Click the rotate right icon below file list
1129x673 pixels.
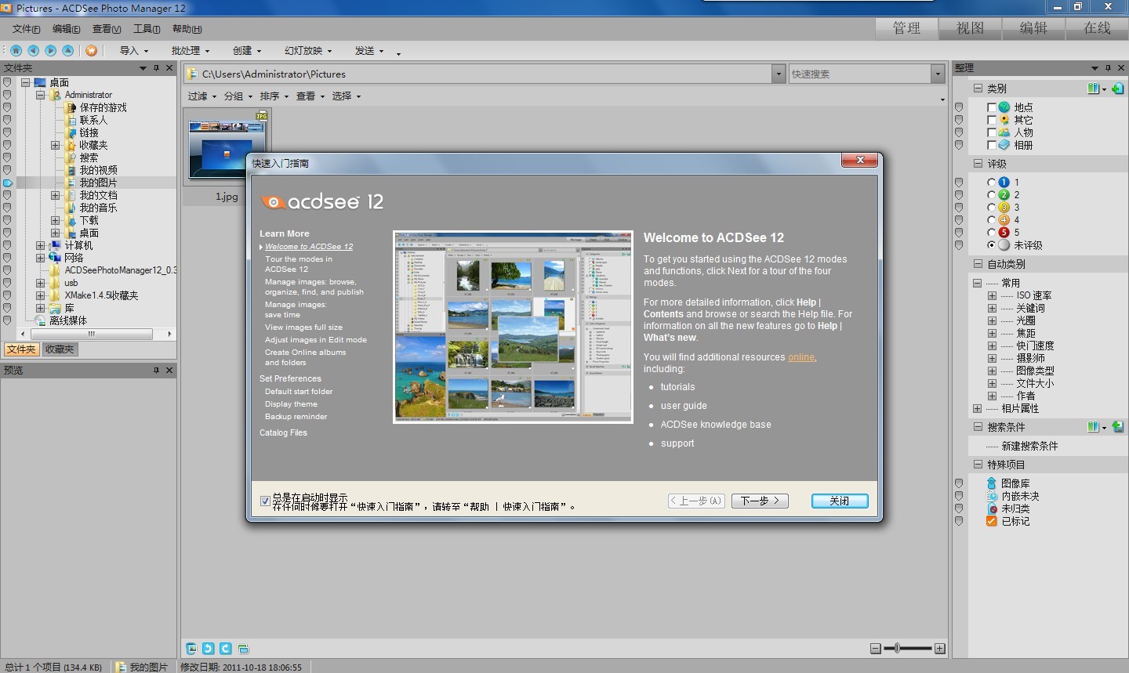coord(226,648)
